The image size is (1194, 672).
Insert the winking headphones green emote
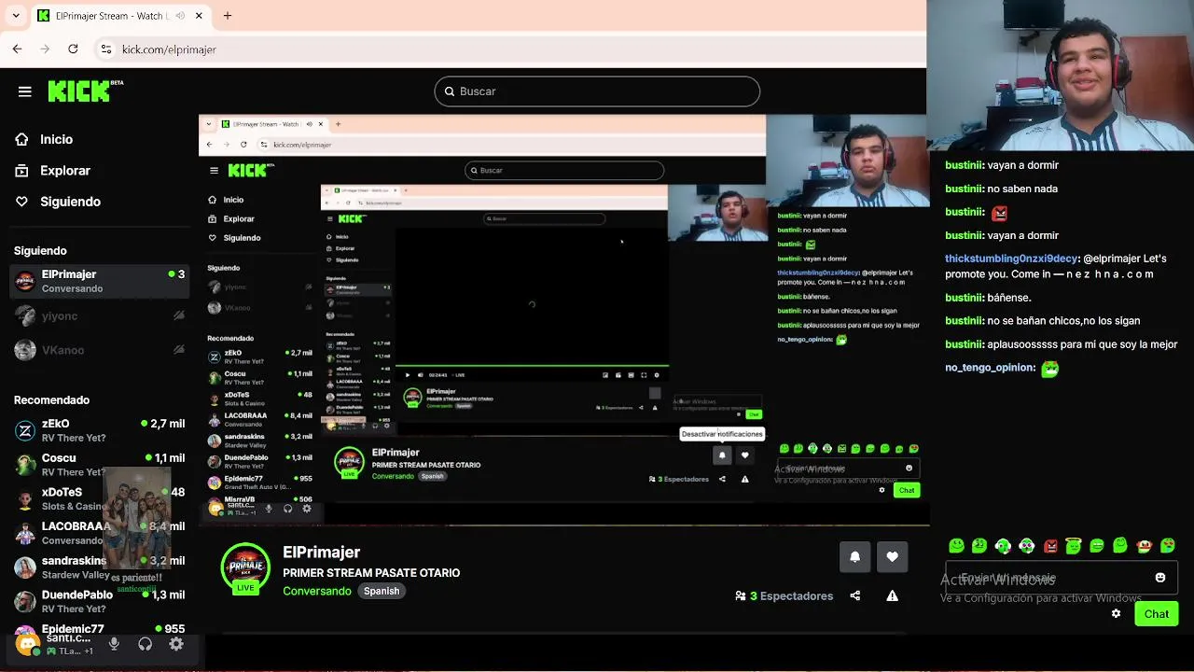[1003, 546]
